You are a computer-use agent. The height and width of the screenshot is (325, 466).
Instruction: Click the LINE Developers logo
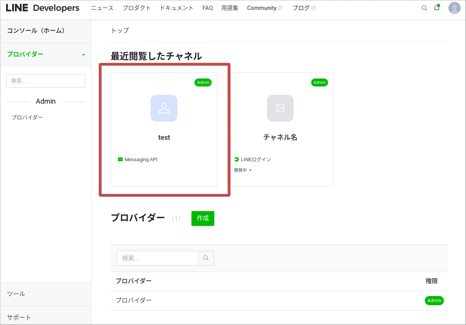point(43,8)
